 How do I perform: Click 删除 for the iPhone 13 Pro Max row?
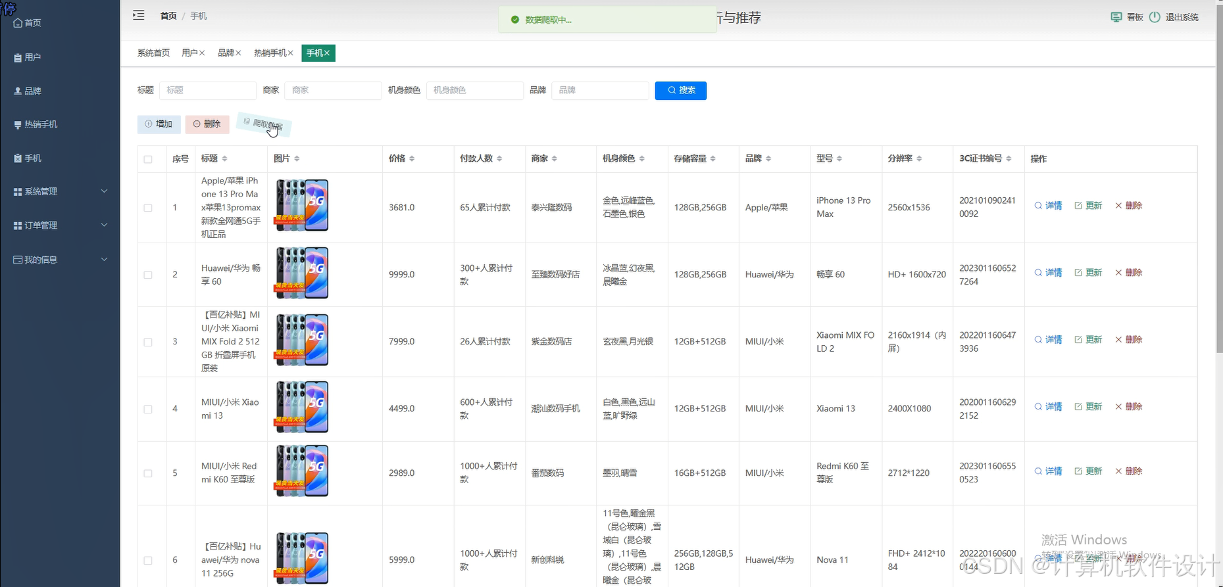(1128, 206)
